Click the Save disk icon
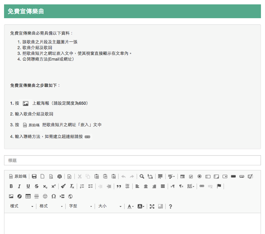Screen dimensions: 265x234 (x=34, y=176)
